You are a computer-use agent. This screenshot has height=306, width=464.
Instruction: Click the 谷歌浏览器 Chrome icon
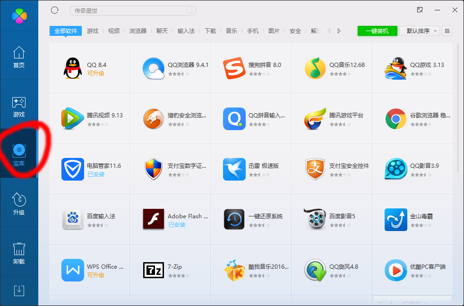(x=395, y=119)
